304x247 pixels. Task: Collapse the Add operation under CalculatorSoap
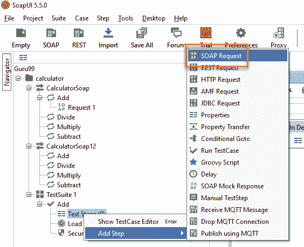39,98
